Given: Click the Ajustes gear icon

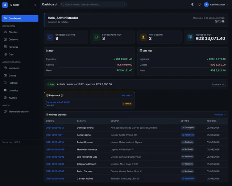Looking at the screenshot, I should click(5, 98).
